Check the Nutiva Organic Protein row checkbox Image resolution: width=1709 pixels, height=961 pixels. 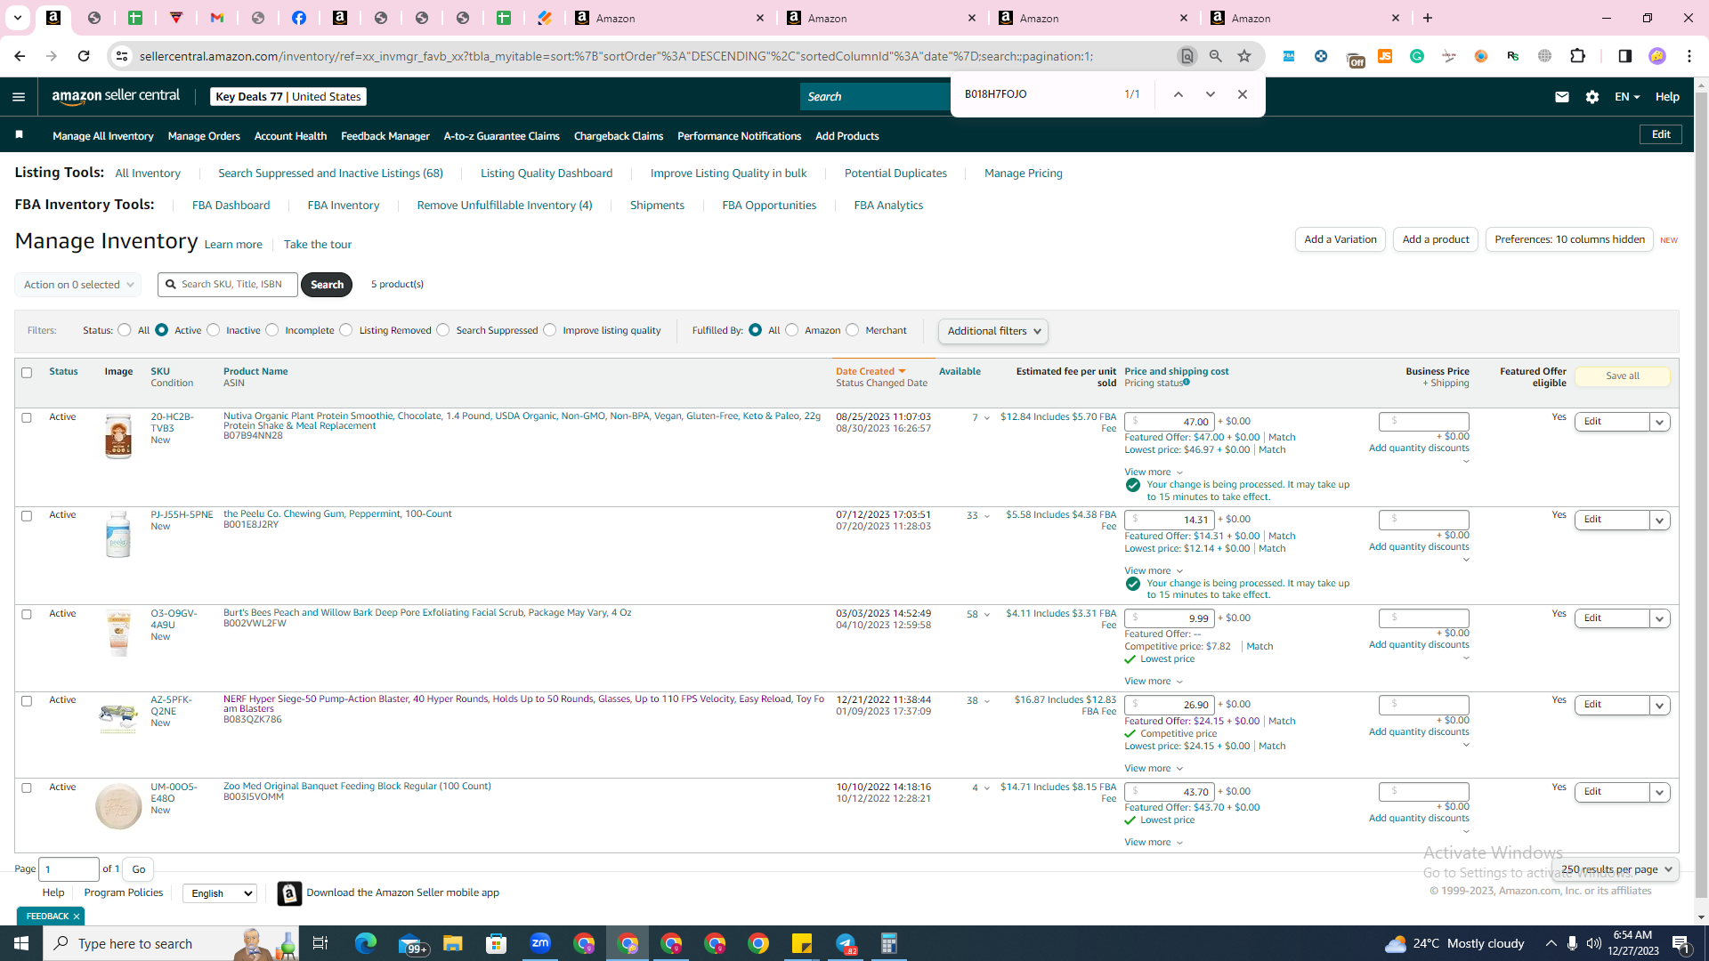pyautogui.click(x=27, y=418)
